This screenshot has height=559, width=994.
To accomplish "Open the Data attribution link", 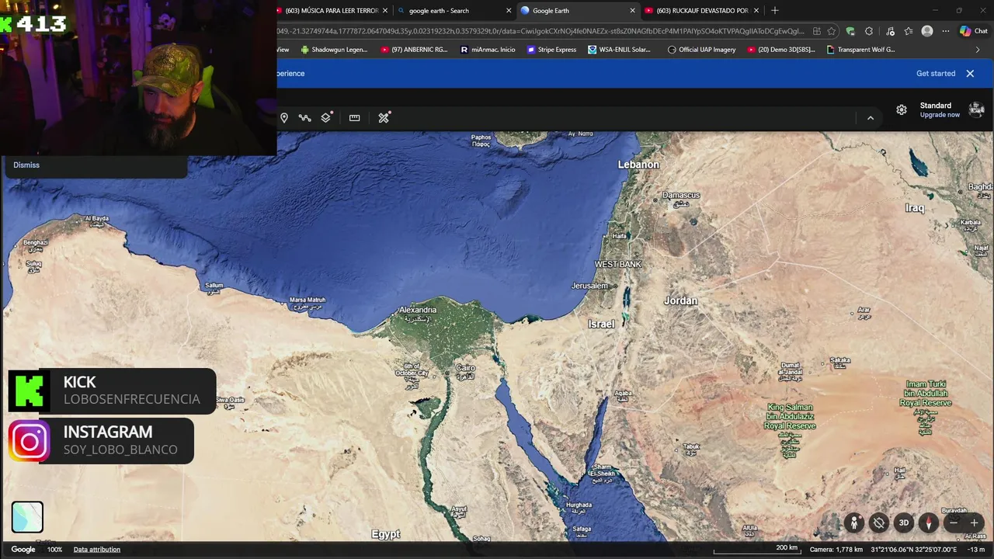I will coord(97,550).
